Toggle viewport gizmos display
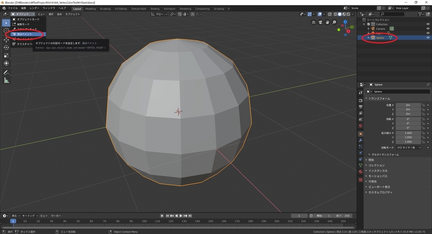The image size is (432, 234). tap(309, 14)
